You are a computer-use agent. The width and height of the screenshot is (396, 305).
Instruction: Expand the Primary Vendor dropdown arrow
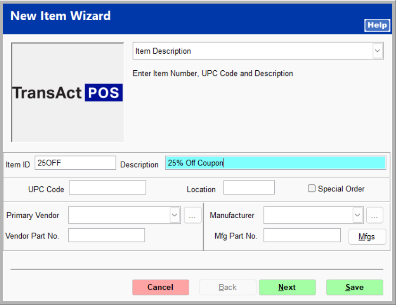175,215
